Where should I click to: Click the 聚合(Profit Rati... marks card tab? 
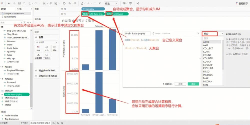pos(46,71)
